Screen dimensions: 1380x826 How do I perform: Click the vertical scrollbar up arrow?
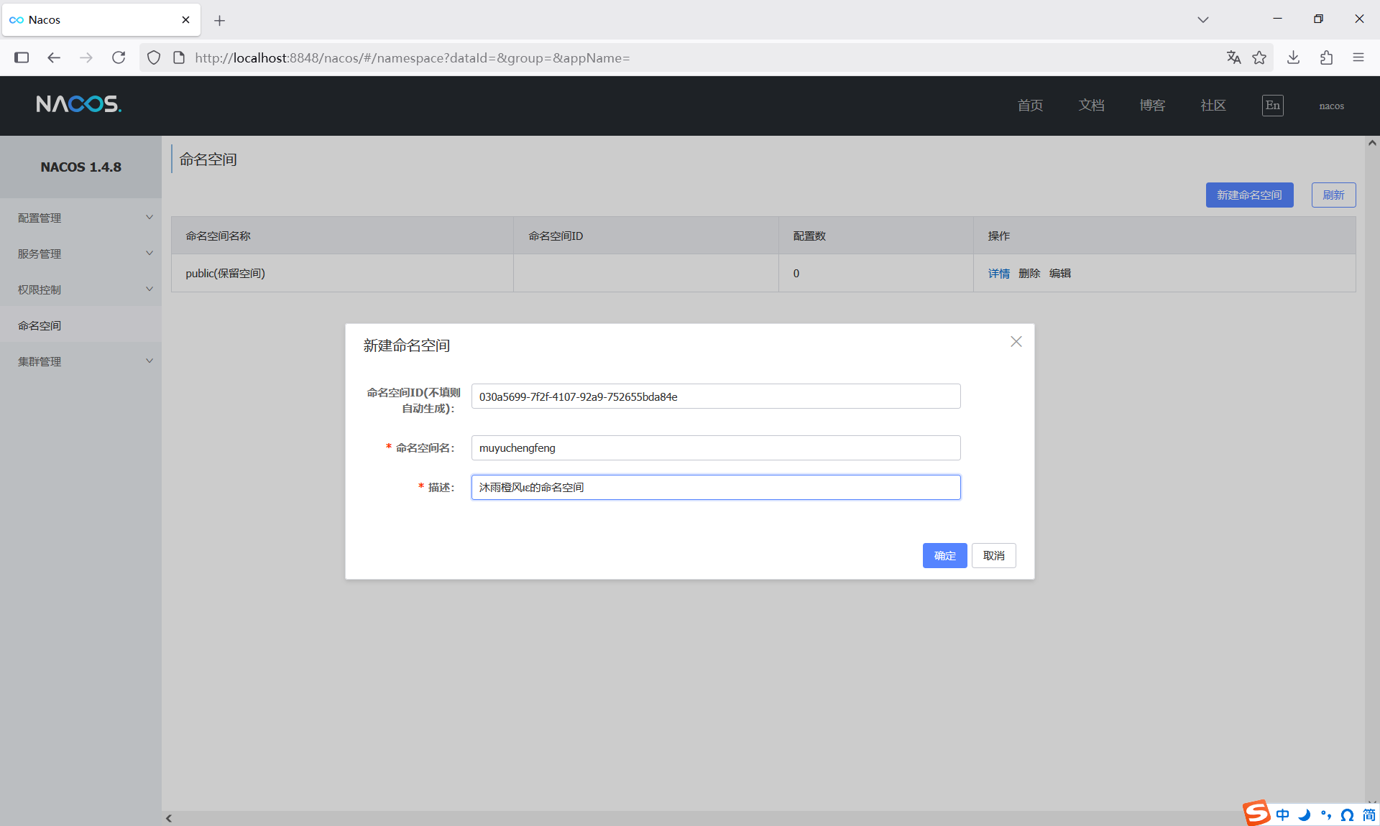pos(1372,143)
